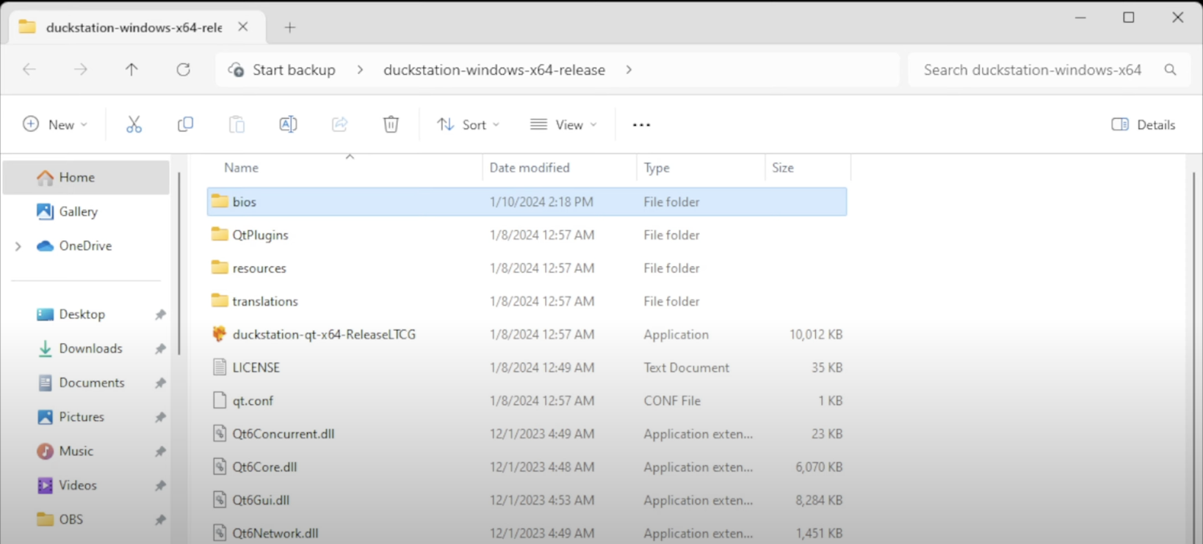Viewport: 1203px width, 544px height.
Task: Click the Cut scissors icon
Action: 134,125
